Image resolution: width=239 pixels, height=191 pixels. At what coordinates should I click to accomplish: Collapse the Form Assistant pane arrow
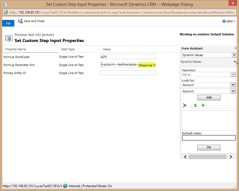pos(235,48)
